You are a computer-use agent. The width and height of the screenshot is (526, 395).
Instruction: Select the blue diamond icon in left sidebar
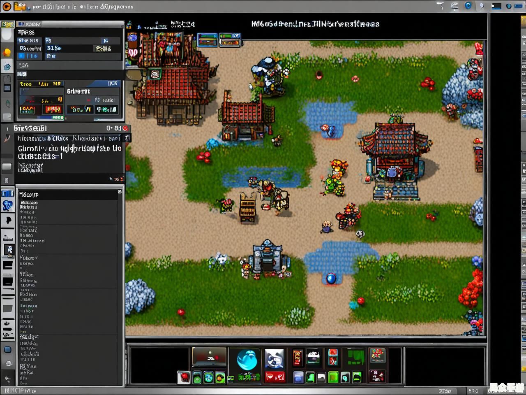tap(7, 206)
